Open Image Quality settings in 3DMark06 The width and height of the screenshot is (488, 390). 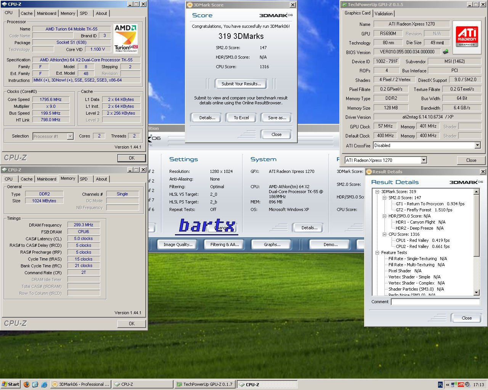tap(178, 245)
